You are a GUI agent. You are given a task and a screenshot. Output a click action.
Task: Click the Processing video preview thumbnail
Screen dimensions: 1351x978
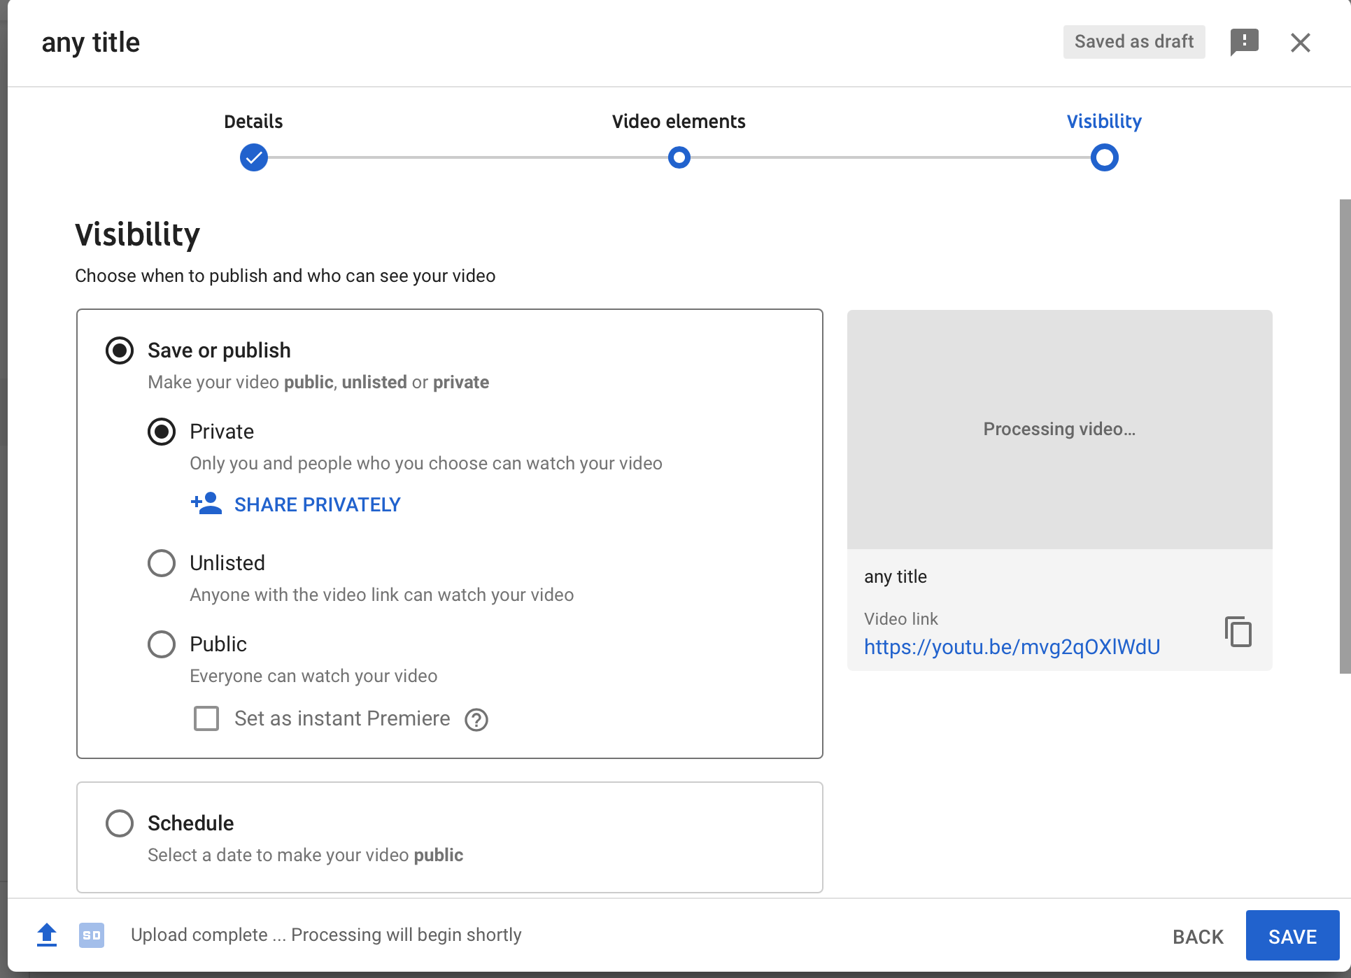tap(1059, 430)
